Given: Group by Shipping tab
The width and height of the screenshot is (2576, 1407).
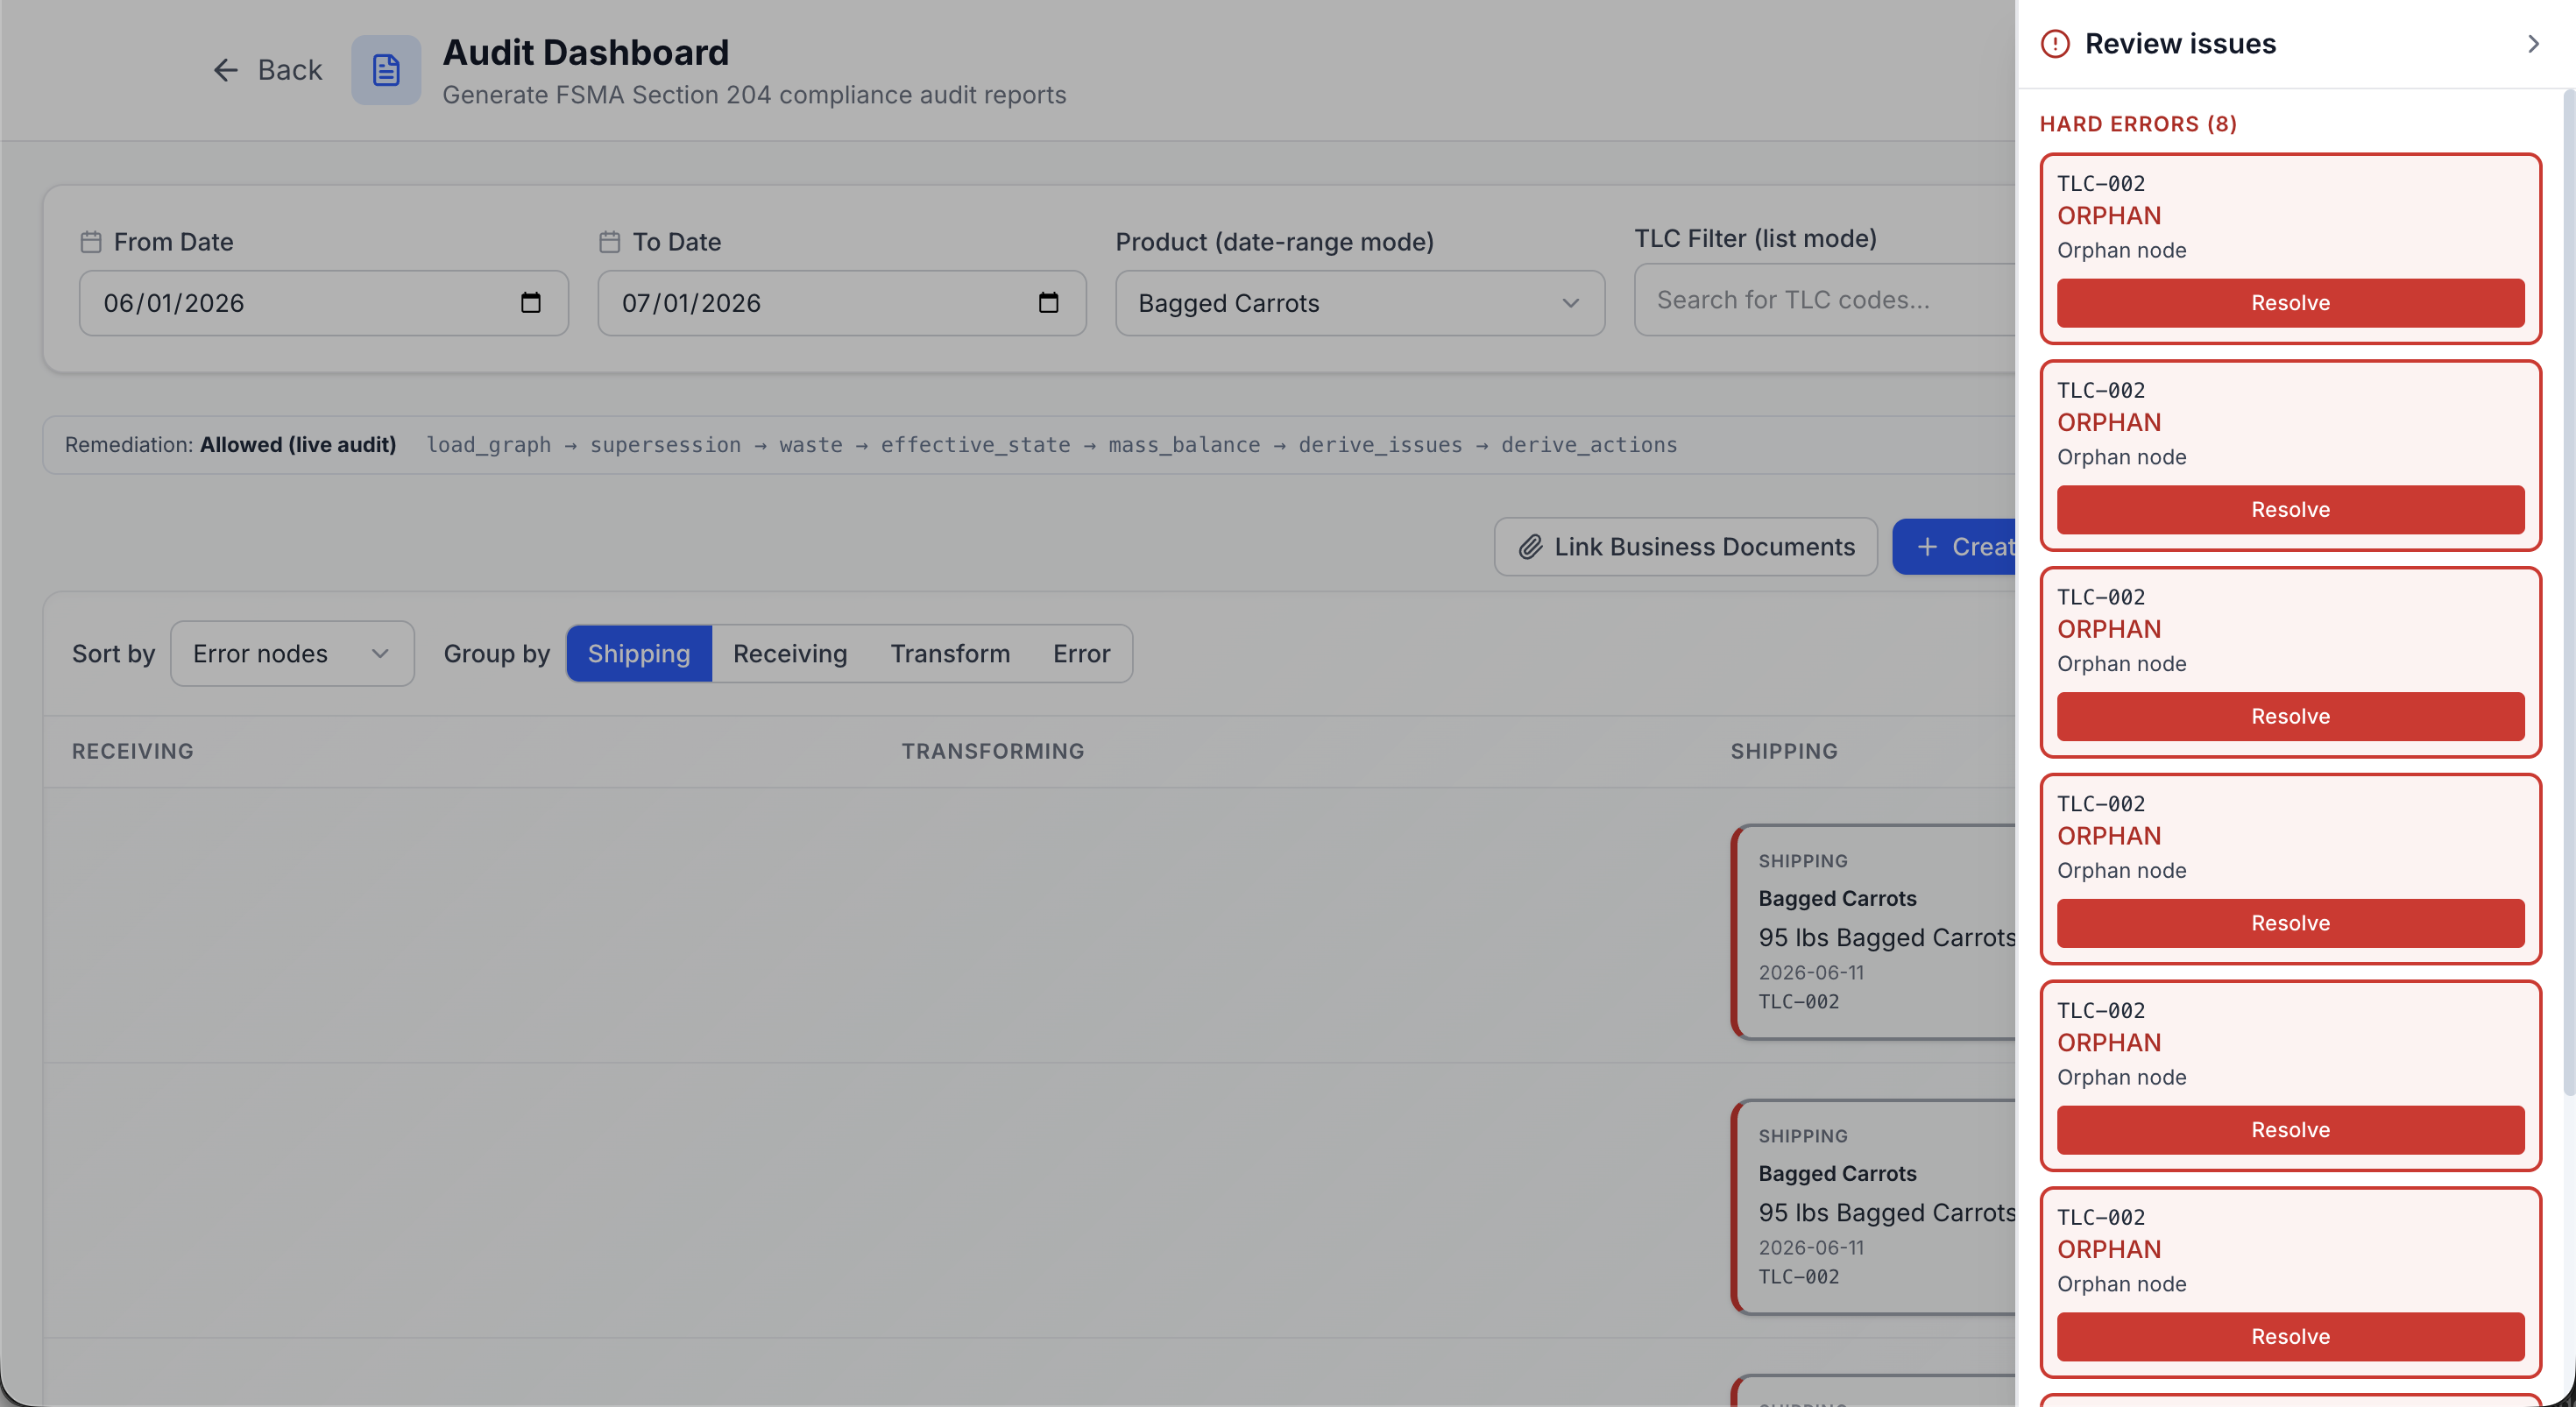Looking at the screenshot, I should 639,654.
